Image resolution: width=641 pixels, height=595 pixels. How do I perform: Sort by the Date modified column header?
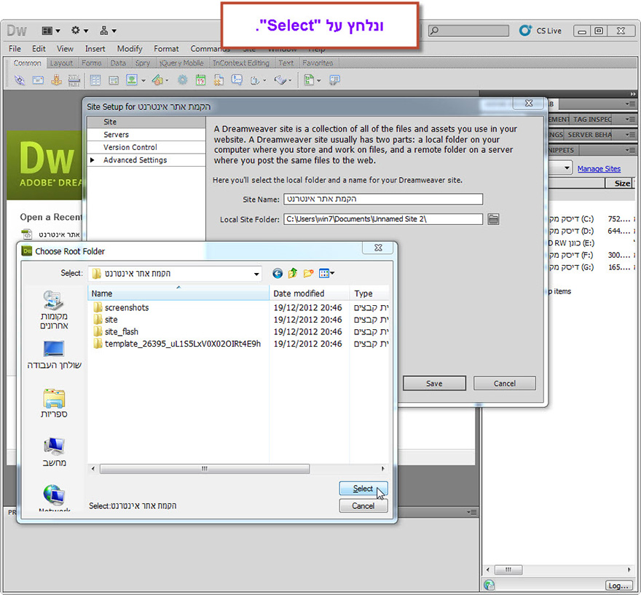310,293
